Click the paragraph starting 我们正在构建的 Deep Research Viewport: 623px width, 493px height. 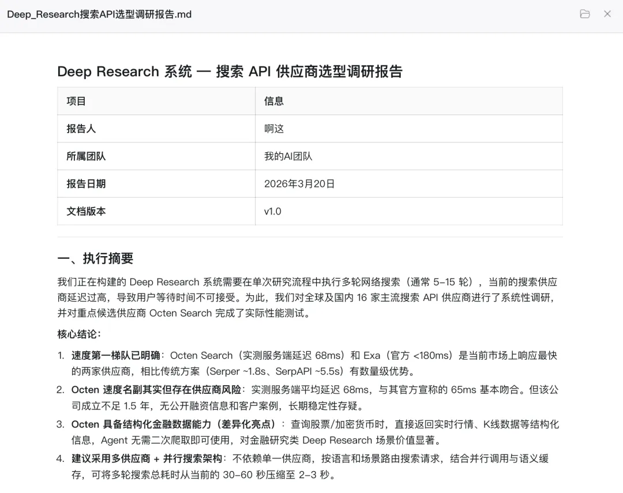click(x=308, y=298)
